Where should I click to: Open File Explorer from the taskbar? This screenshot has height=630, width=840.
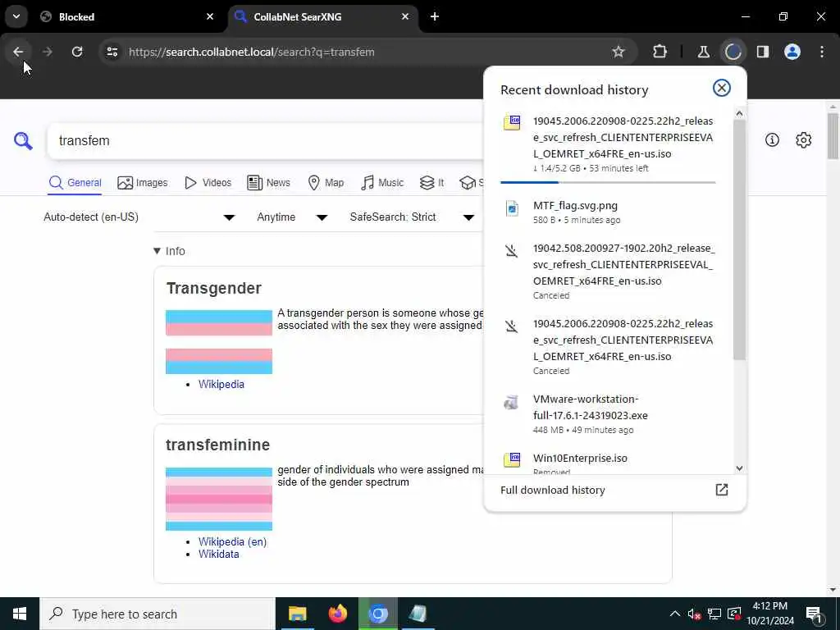pos(297,614)
